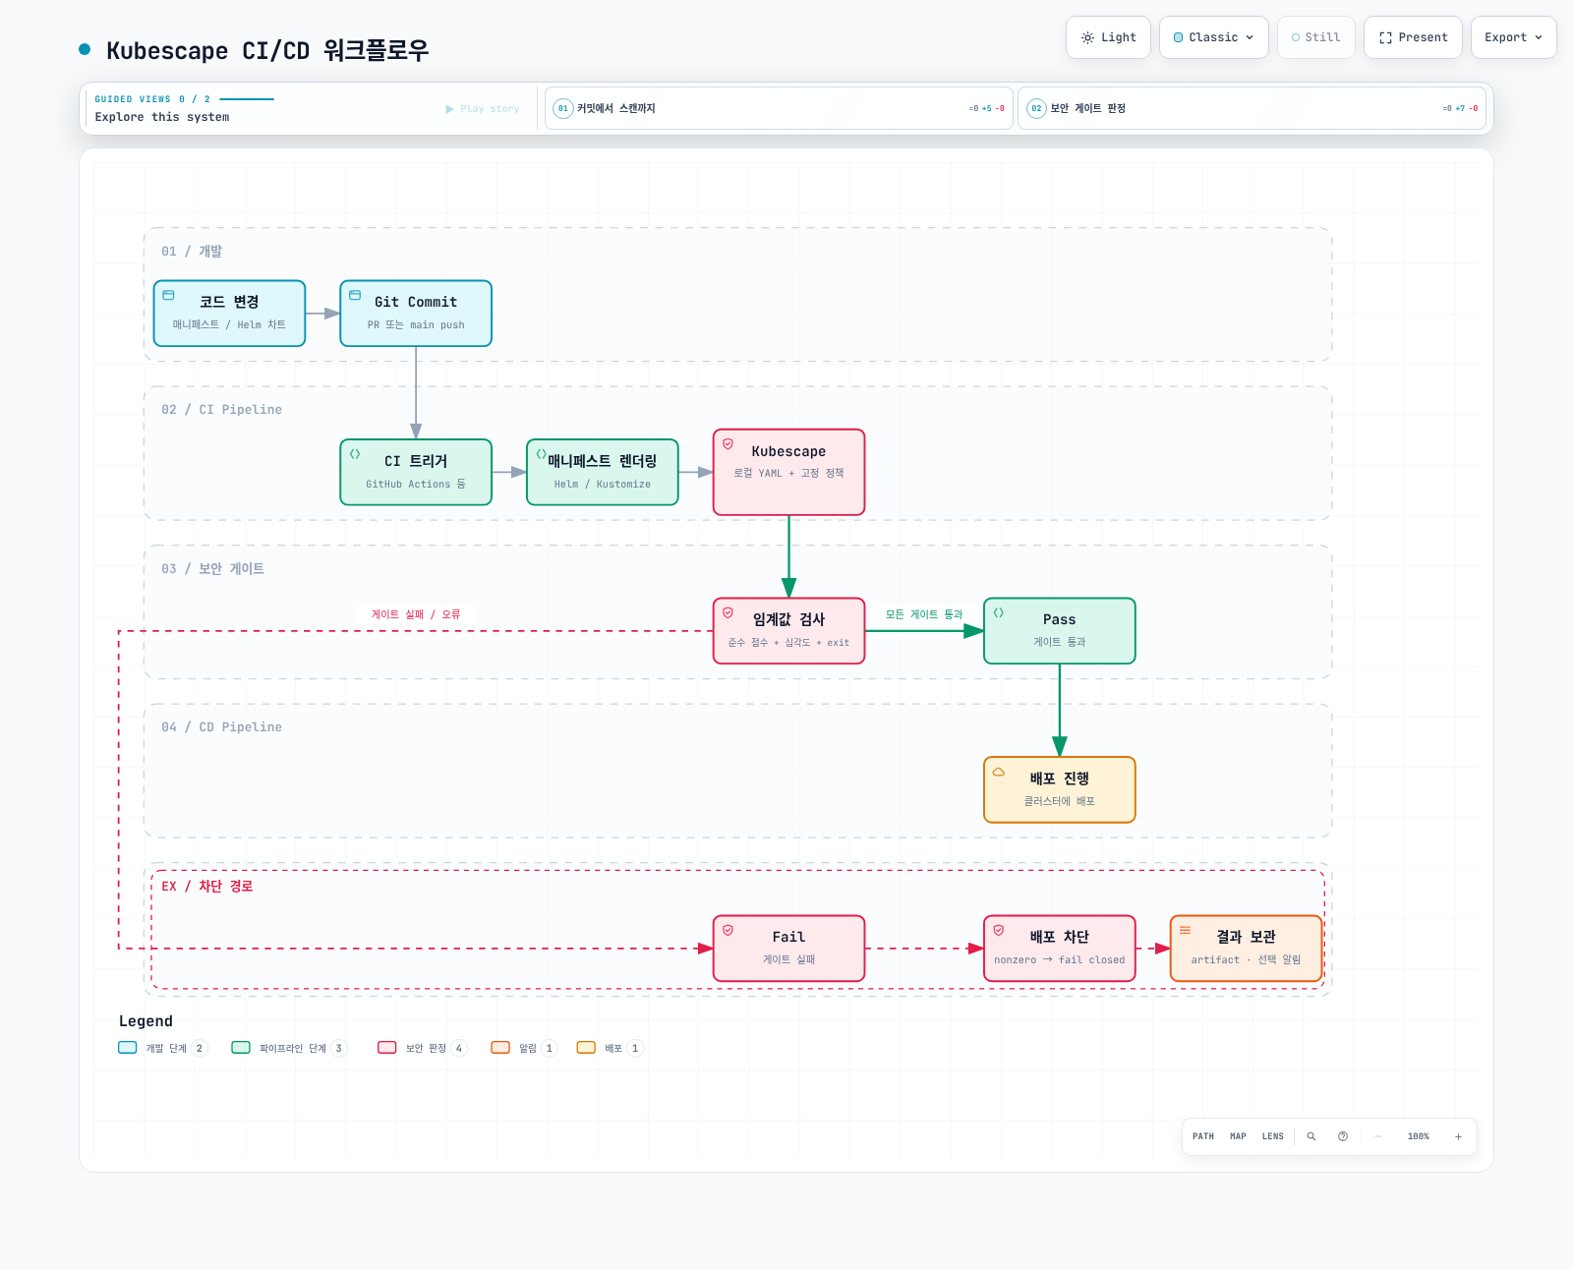
Task: Switch to LENS mode
Action: pos(1273,1136)
